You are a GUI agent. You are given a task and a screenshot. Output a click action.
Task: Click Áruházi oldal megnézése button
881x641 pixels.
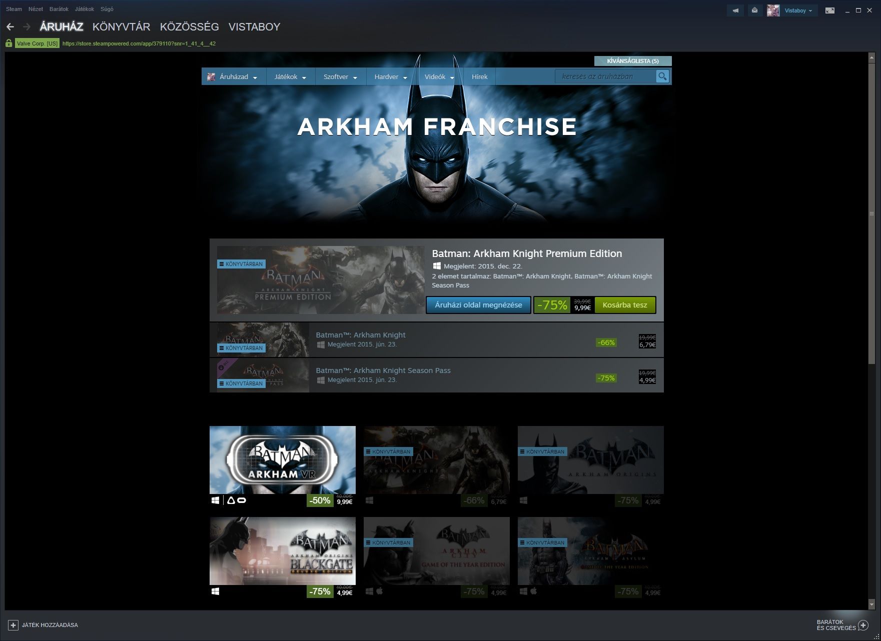pyautogui.click(x=478, y=305)
